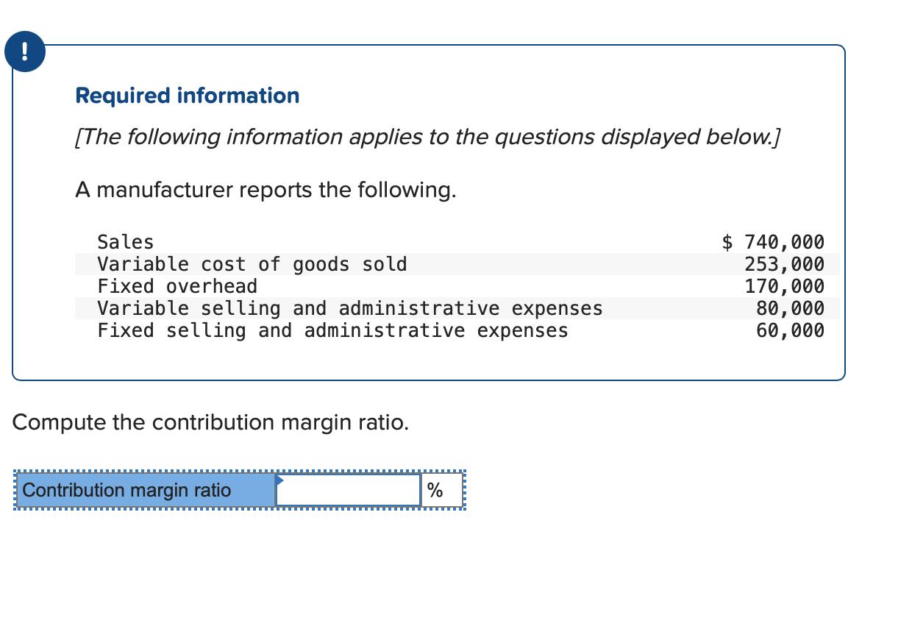Screen dimensions: 912x643
Task: Select the Required information heading
Action: (x=187, y=95)
